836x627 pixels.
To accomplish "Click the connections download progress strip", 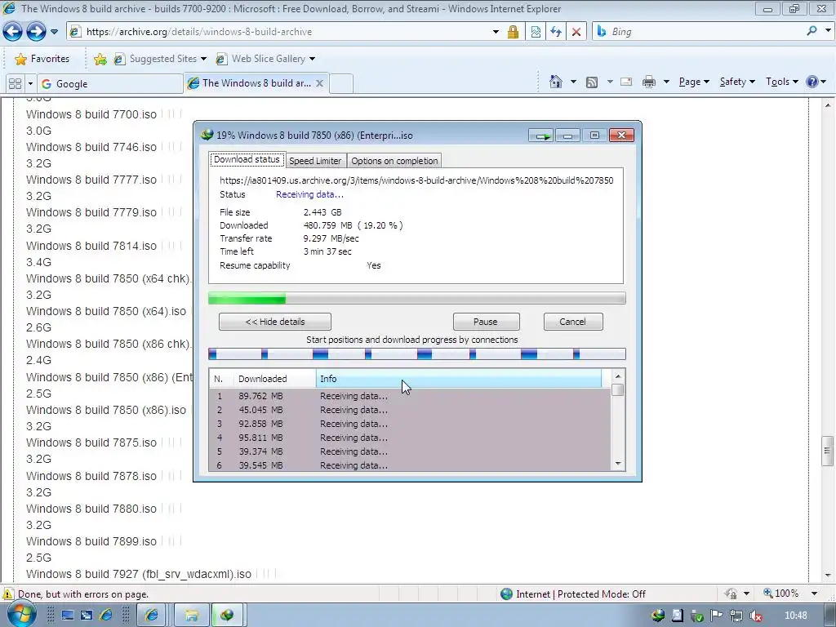I will click(x=416, y=354).
